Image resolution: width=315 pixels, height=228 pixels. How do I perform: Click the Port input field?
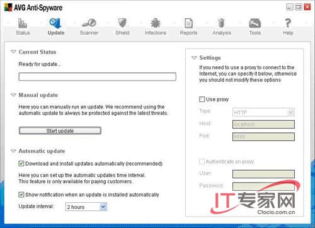[263, 137]
